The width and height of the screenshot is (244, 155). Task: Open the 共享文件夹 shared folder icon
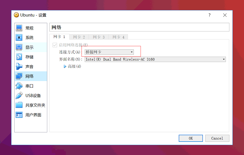[19, 105]
